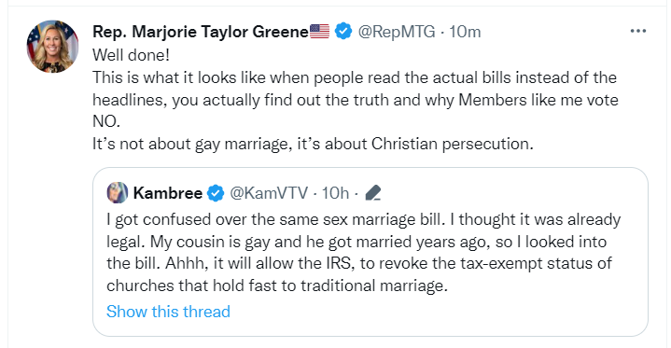
Task: Click the sentence about Christian persecution
Action: (x=313, y=144)
